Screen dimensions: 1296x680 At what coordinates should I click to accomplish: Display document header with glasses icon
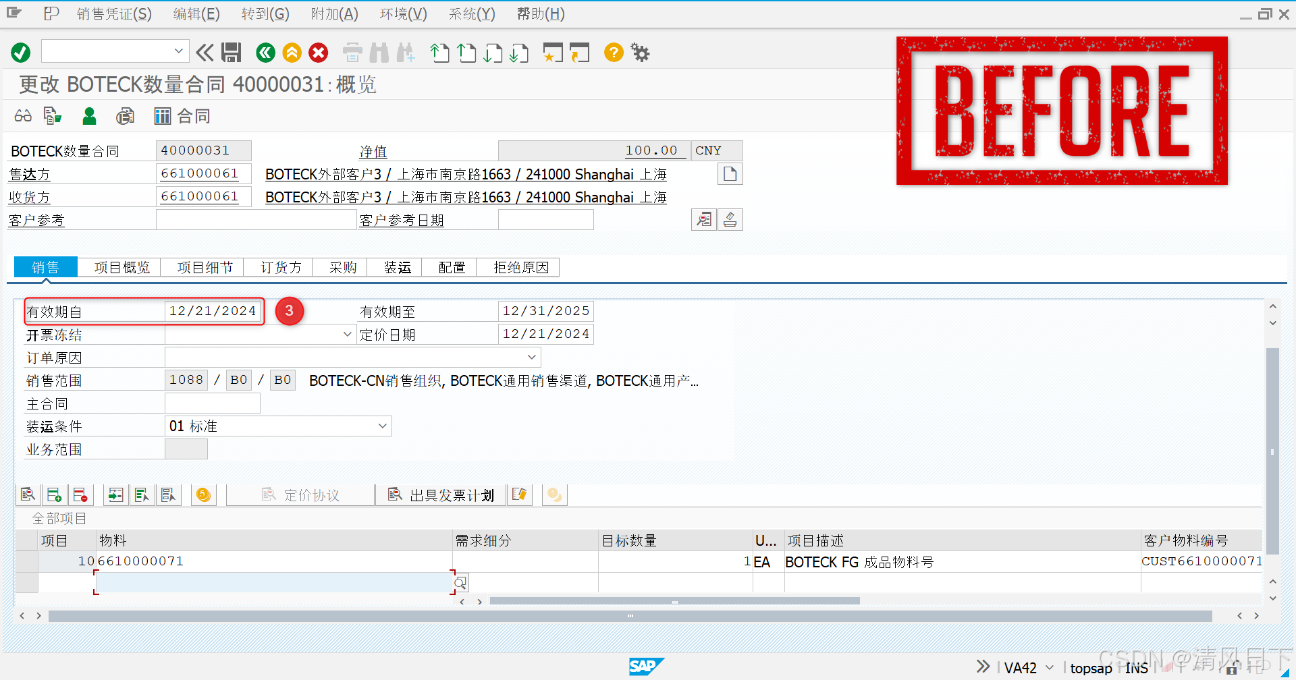[x=22, y=115]
